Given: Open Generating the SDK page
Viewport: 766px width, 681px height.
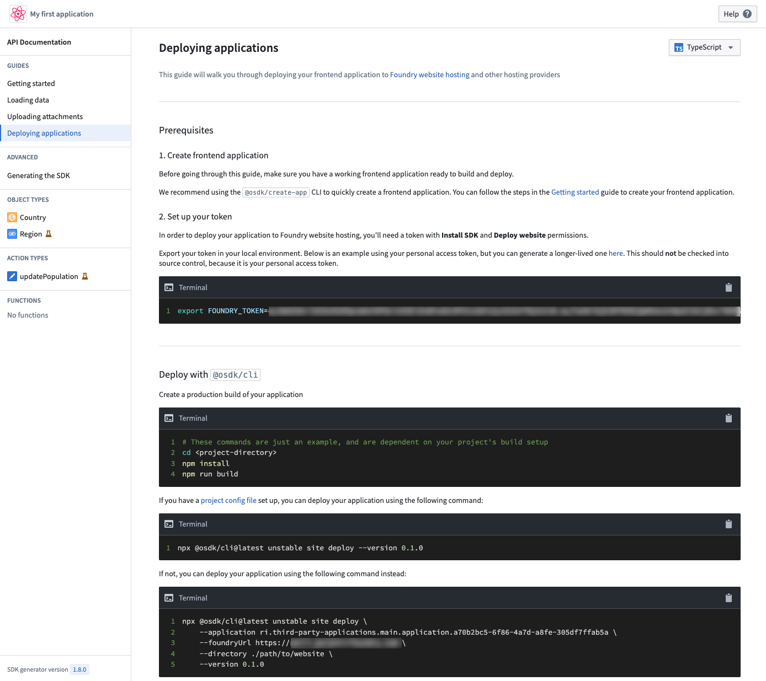Looking at the screenshot, I should [x=65, y=175].
